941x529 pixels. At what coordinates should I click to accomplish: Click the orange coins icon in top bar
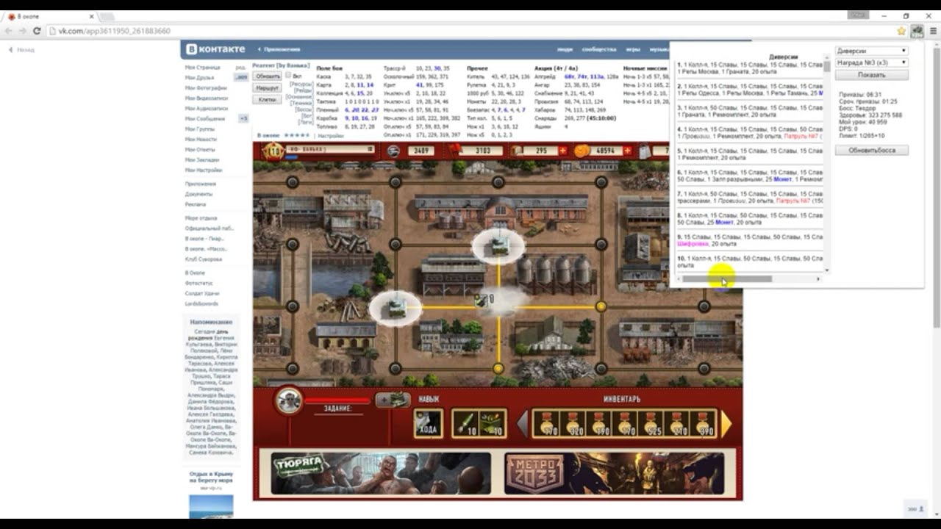point(582,151)
